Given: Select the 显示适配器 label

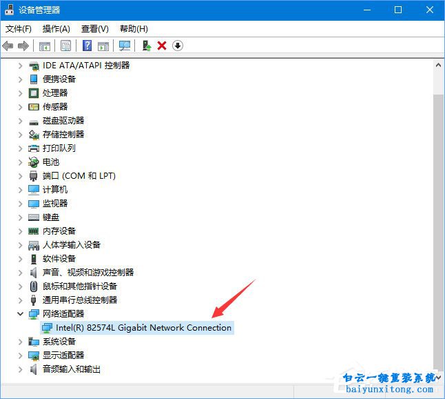Looking at the screenshot, I should (63, 356).
